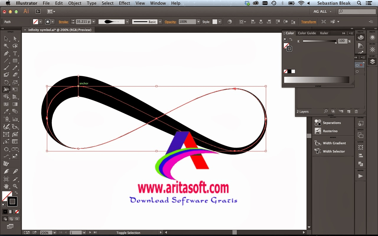Screen dimensions: 378x236
Task: Pick the Eyedropper tool
Action: tap(6, 111)
